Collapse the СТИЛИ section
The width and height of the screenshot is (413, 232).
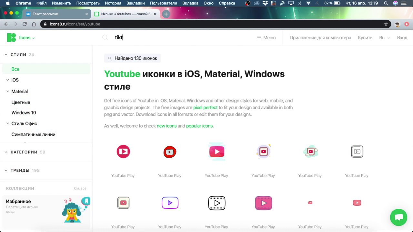click(x=6, y=55)
